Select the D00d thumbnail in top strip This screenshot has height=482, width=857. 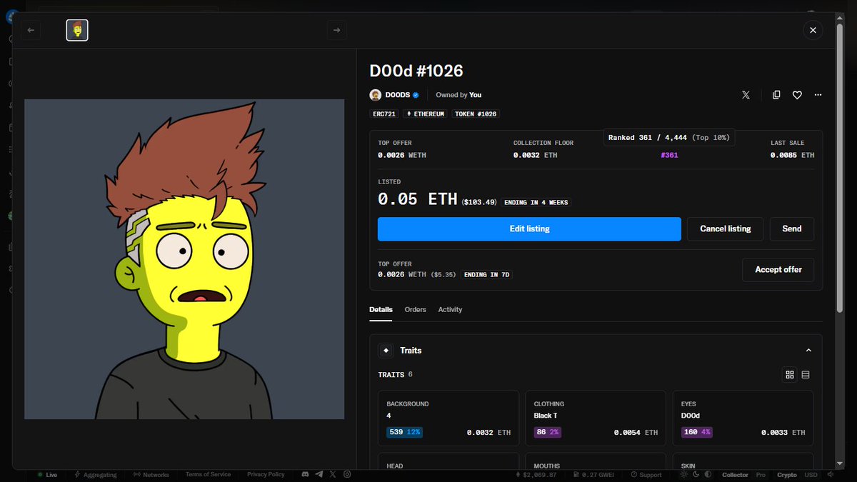(x=77, y=30)
